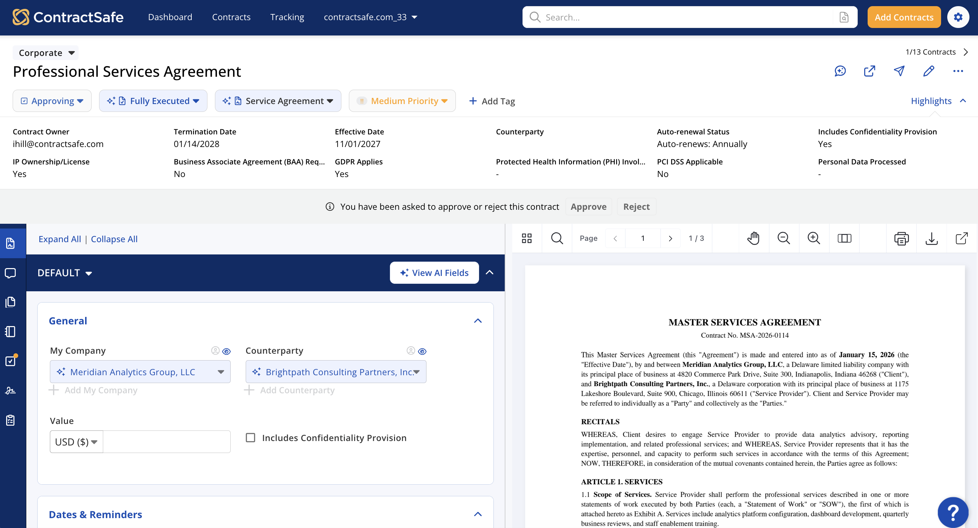Open comments sidebar icon
This screenshot has width=978, height=528.
(x=11, y=273)
